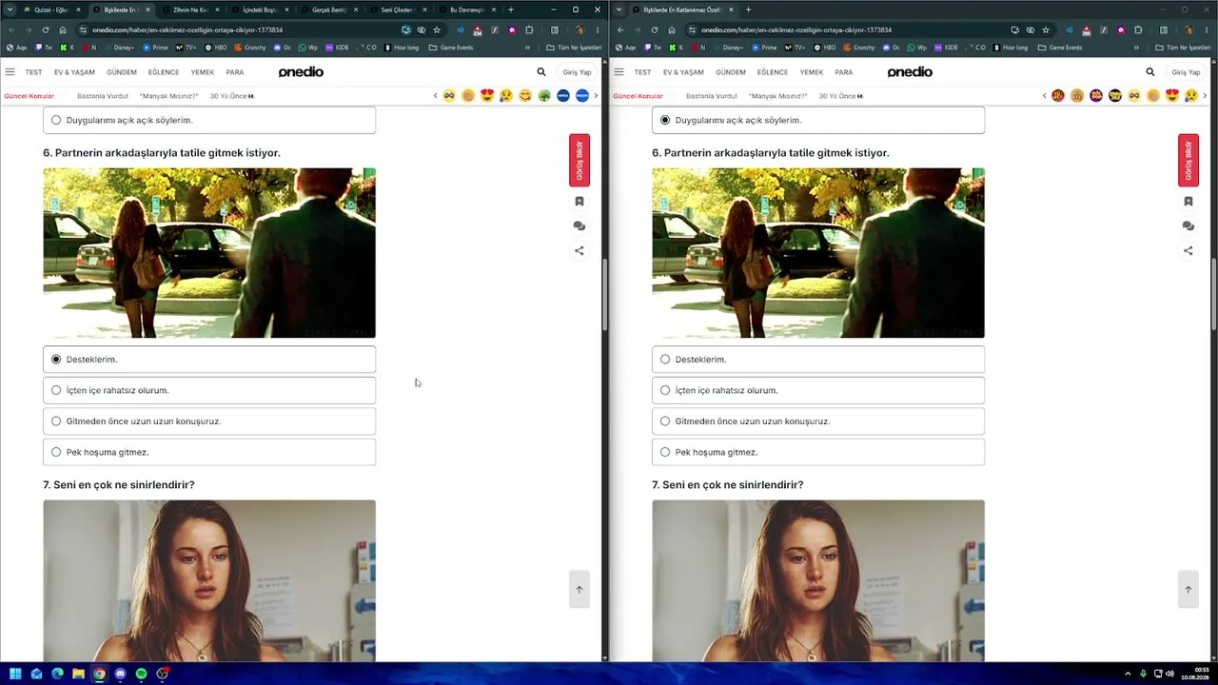Open the hamburger menu in the right window
The height and width of the screenshot is (685, 1218).
point(619,72)
